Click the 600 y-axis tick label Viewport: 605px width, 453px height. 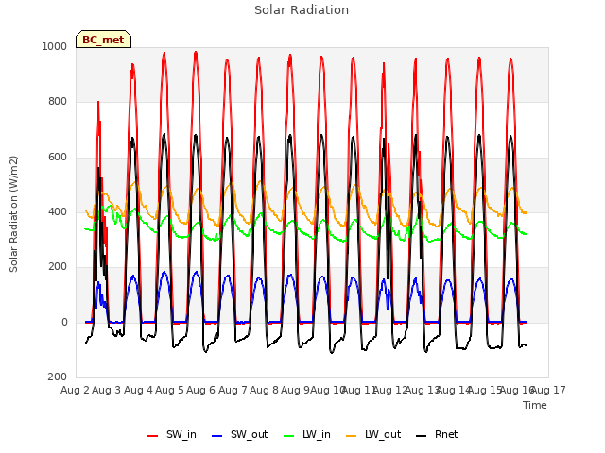click(58, 158)
